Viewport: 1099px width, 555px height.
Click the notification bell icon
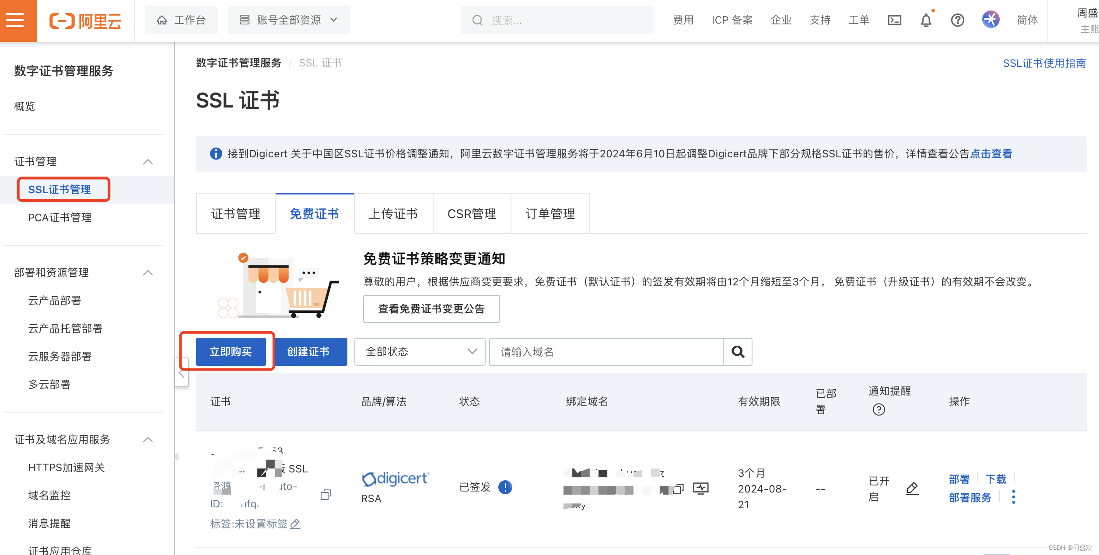[x=926, y=20]
